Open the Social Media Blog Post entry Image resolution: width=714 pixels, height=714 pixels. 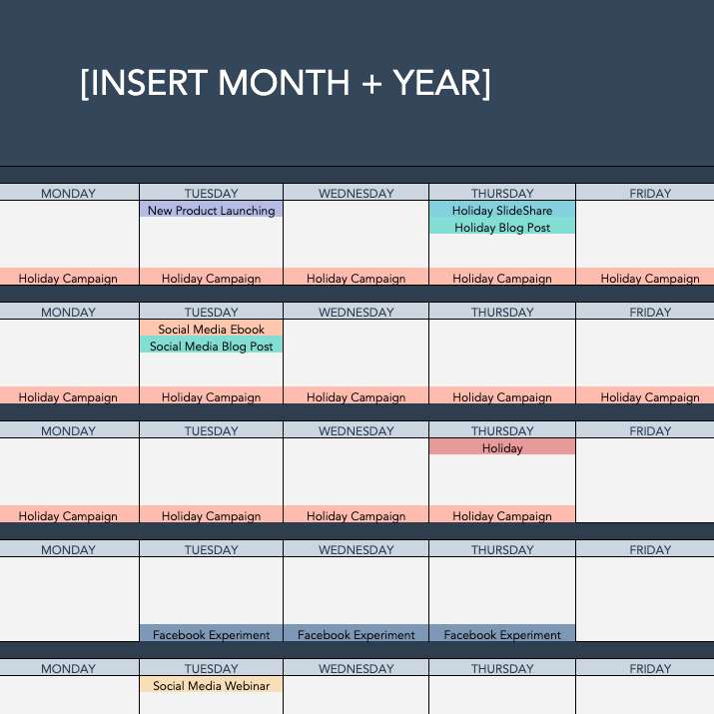coord(211,347)
